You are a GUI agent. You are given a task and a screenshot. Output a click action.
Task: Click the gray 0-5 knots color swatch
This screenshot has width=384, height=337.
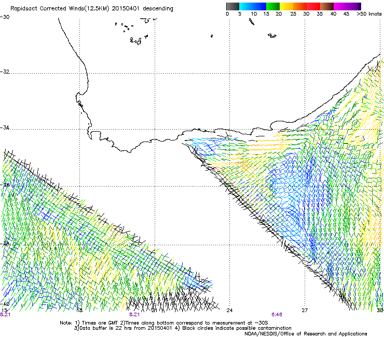(232, 6)
